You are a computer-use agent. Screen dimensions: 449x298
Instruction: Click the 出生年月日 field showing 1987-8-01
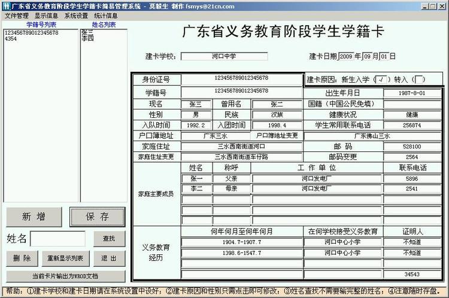(412, 93)
